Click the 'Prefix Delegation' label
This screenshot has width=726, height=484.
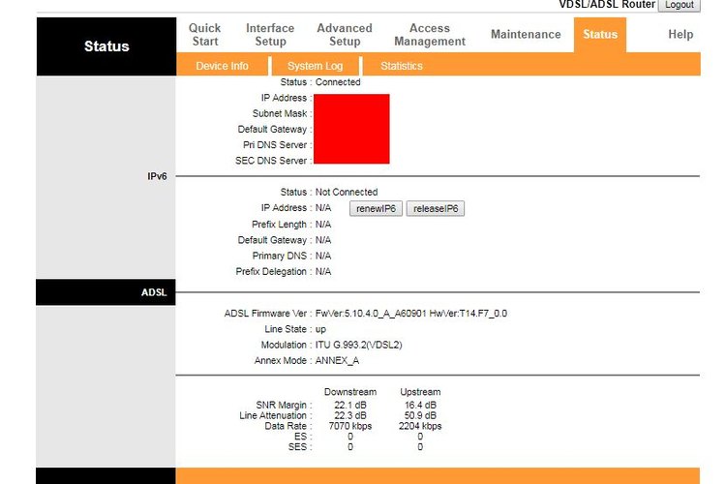click(x=271, y=271)
